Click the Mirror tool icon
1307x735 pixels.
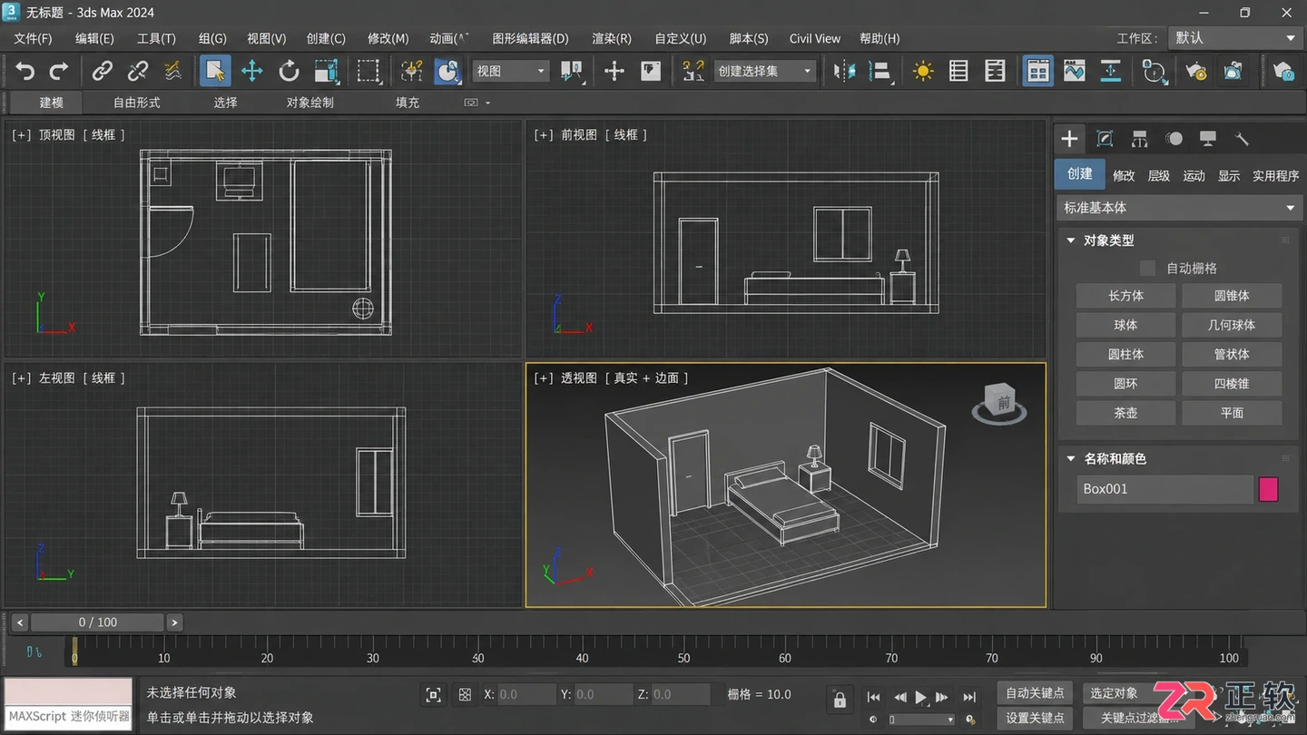coord(844,71)
